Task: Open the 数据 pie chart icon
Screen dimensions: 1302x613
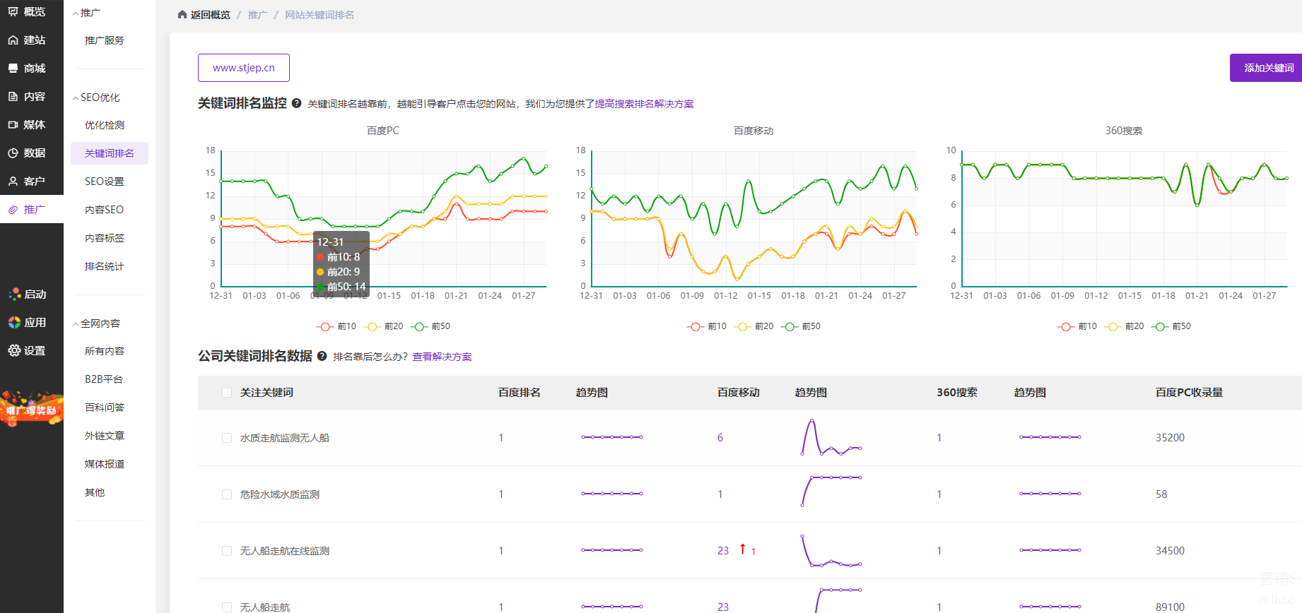Action: point(13,153)
